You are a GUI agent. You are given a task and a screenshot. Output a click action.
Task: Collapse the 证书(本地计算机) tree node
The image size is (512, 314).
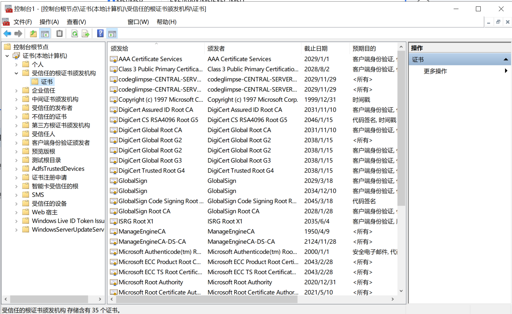(7, 56)
